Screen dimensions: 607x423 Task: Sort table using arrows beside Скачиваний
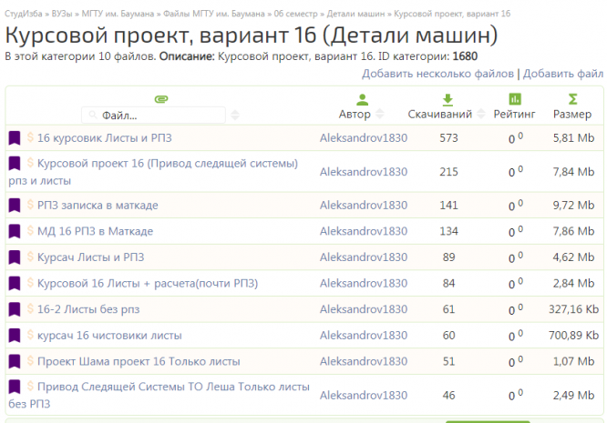click(481, 114)
